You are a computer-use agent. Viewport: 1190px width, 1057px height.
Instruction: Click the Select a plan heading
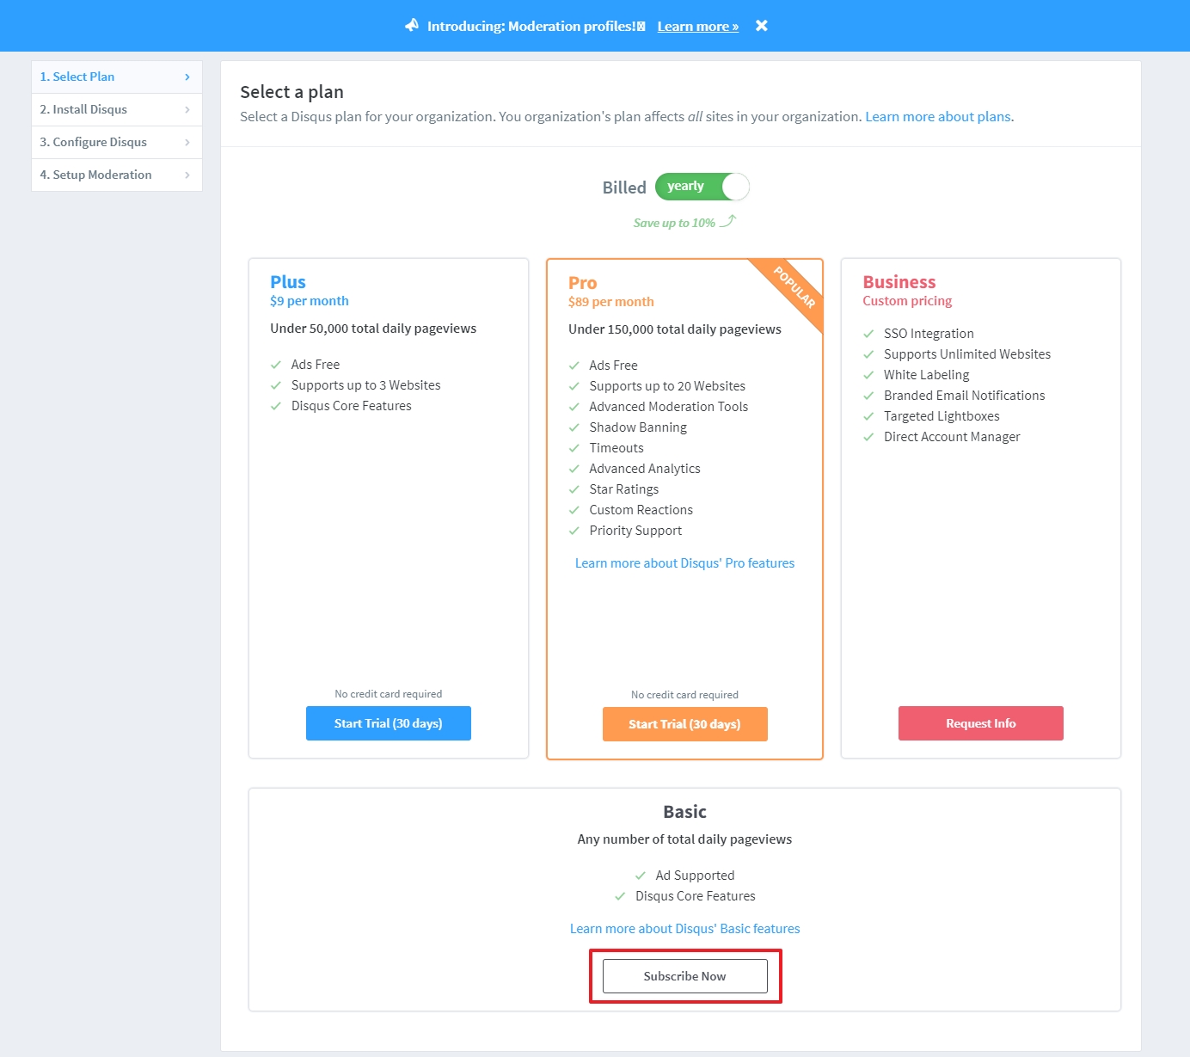click(x=291, y=92)
